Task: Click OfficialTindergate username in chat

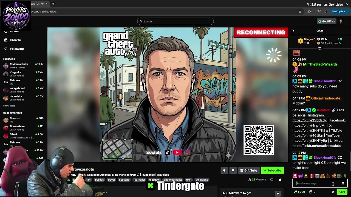Action: click(x=326, y=98)
